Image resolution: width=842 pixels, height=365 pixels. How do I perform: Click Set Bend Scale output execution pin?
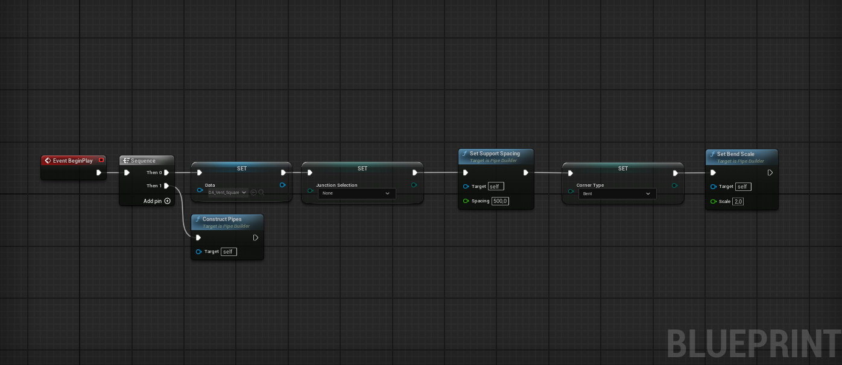[770, 173]
